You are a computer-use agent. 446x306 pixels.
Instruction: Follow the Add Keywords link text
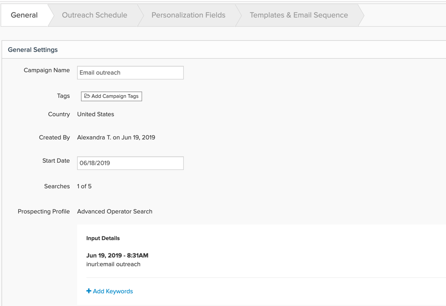click(113, 291)
